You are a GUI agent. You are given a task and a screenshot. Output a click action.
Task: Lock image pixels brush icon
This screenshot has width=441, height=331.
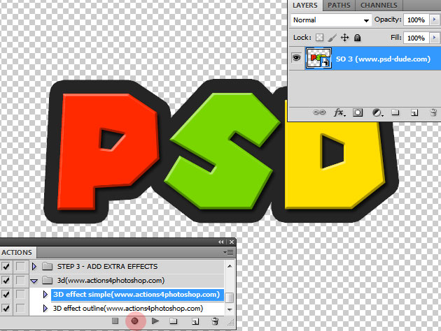pyautogui.click(x=332, y=37)
